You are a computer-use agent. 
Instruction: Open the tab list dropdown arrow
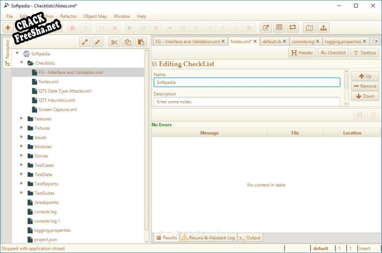pos(376,42)
